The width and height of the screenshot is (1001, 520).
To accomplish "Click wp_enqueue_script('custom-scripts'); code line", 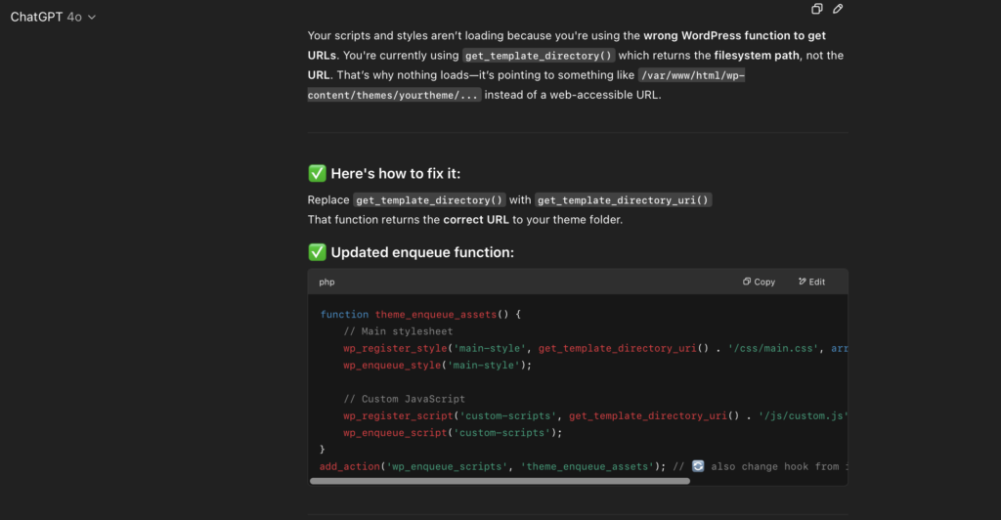I will (453, 433).
